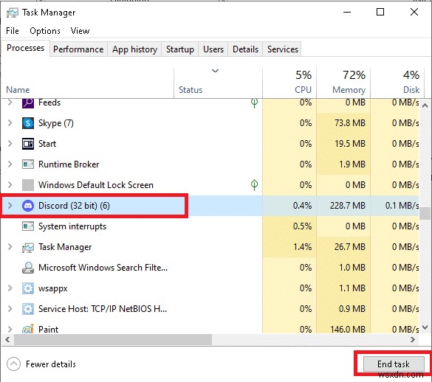Click Discord's 228.7 MB memory value
Viewport: 432px width, 382px height.
click(348, 206)
